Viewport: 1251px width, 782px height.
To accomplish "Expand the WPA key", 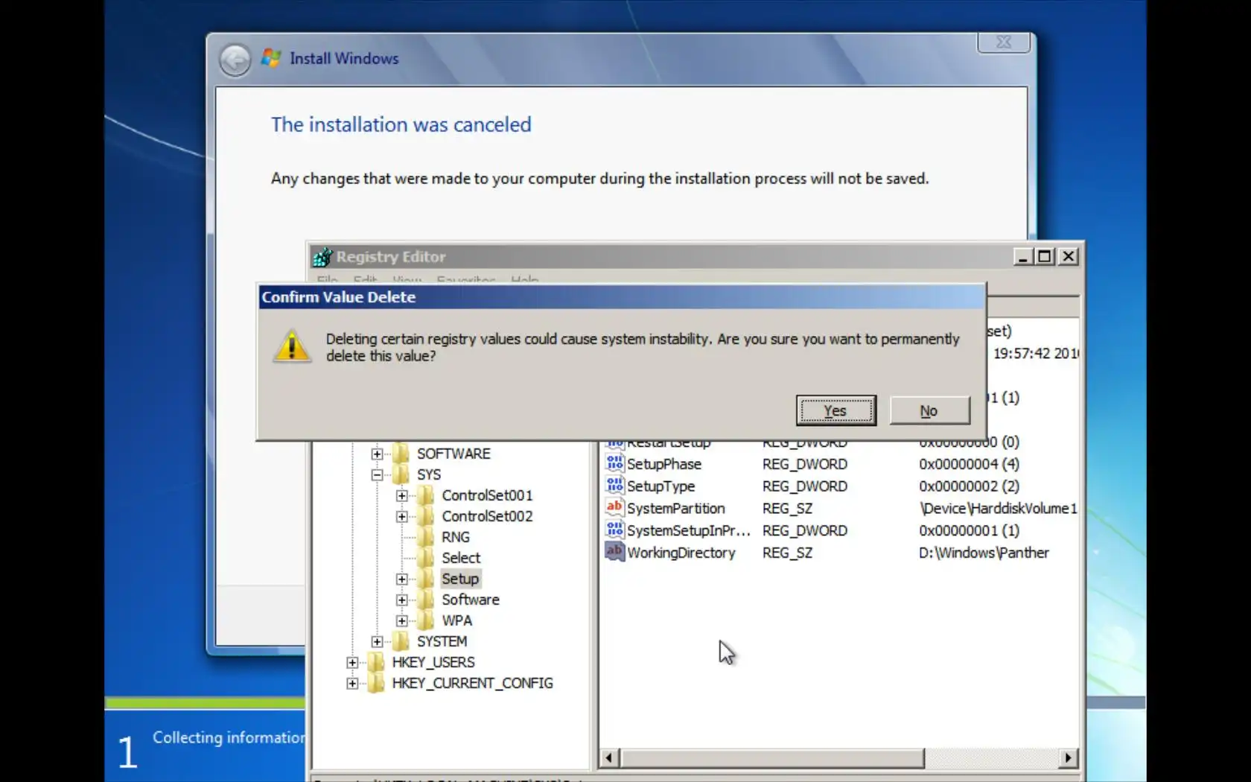I will click(x=402, y=620).
